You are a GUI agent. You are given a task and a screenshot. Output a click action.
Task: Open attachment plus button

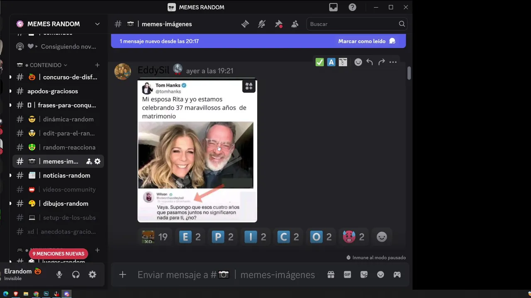tap(122, 274)
